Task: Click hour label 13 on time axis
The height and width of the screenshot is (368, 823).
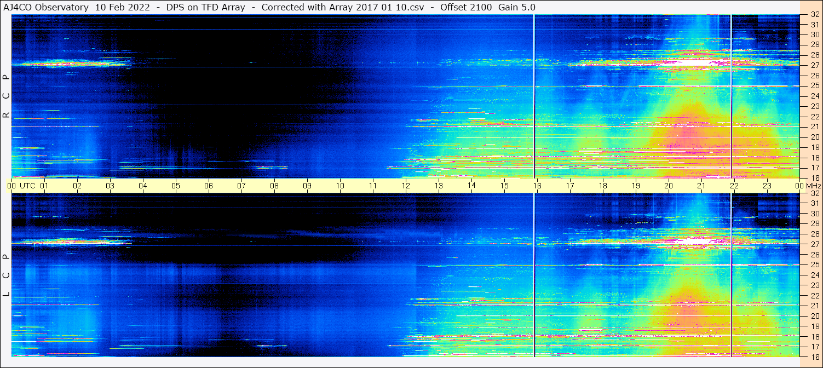Action: (439, 186)
